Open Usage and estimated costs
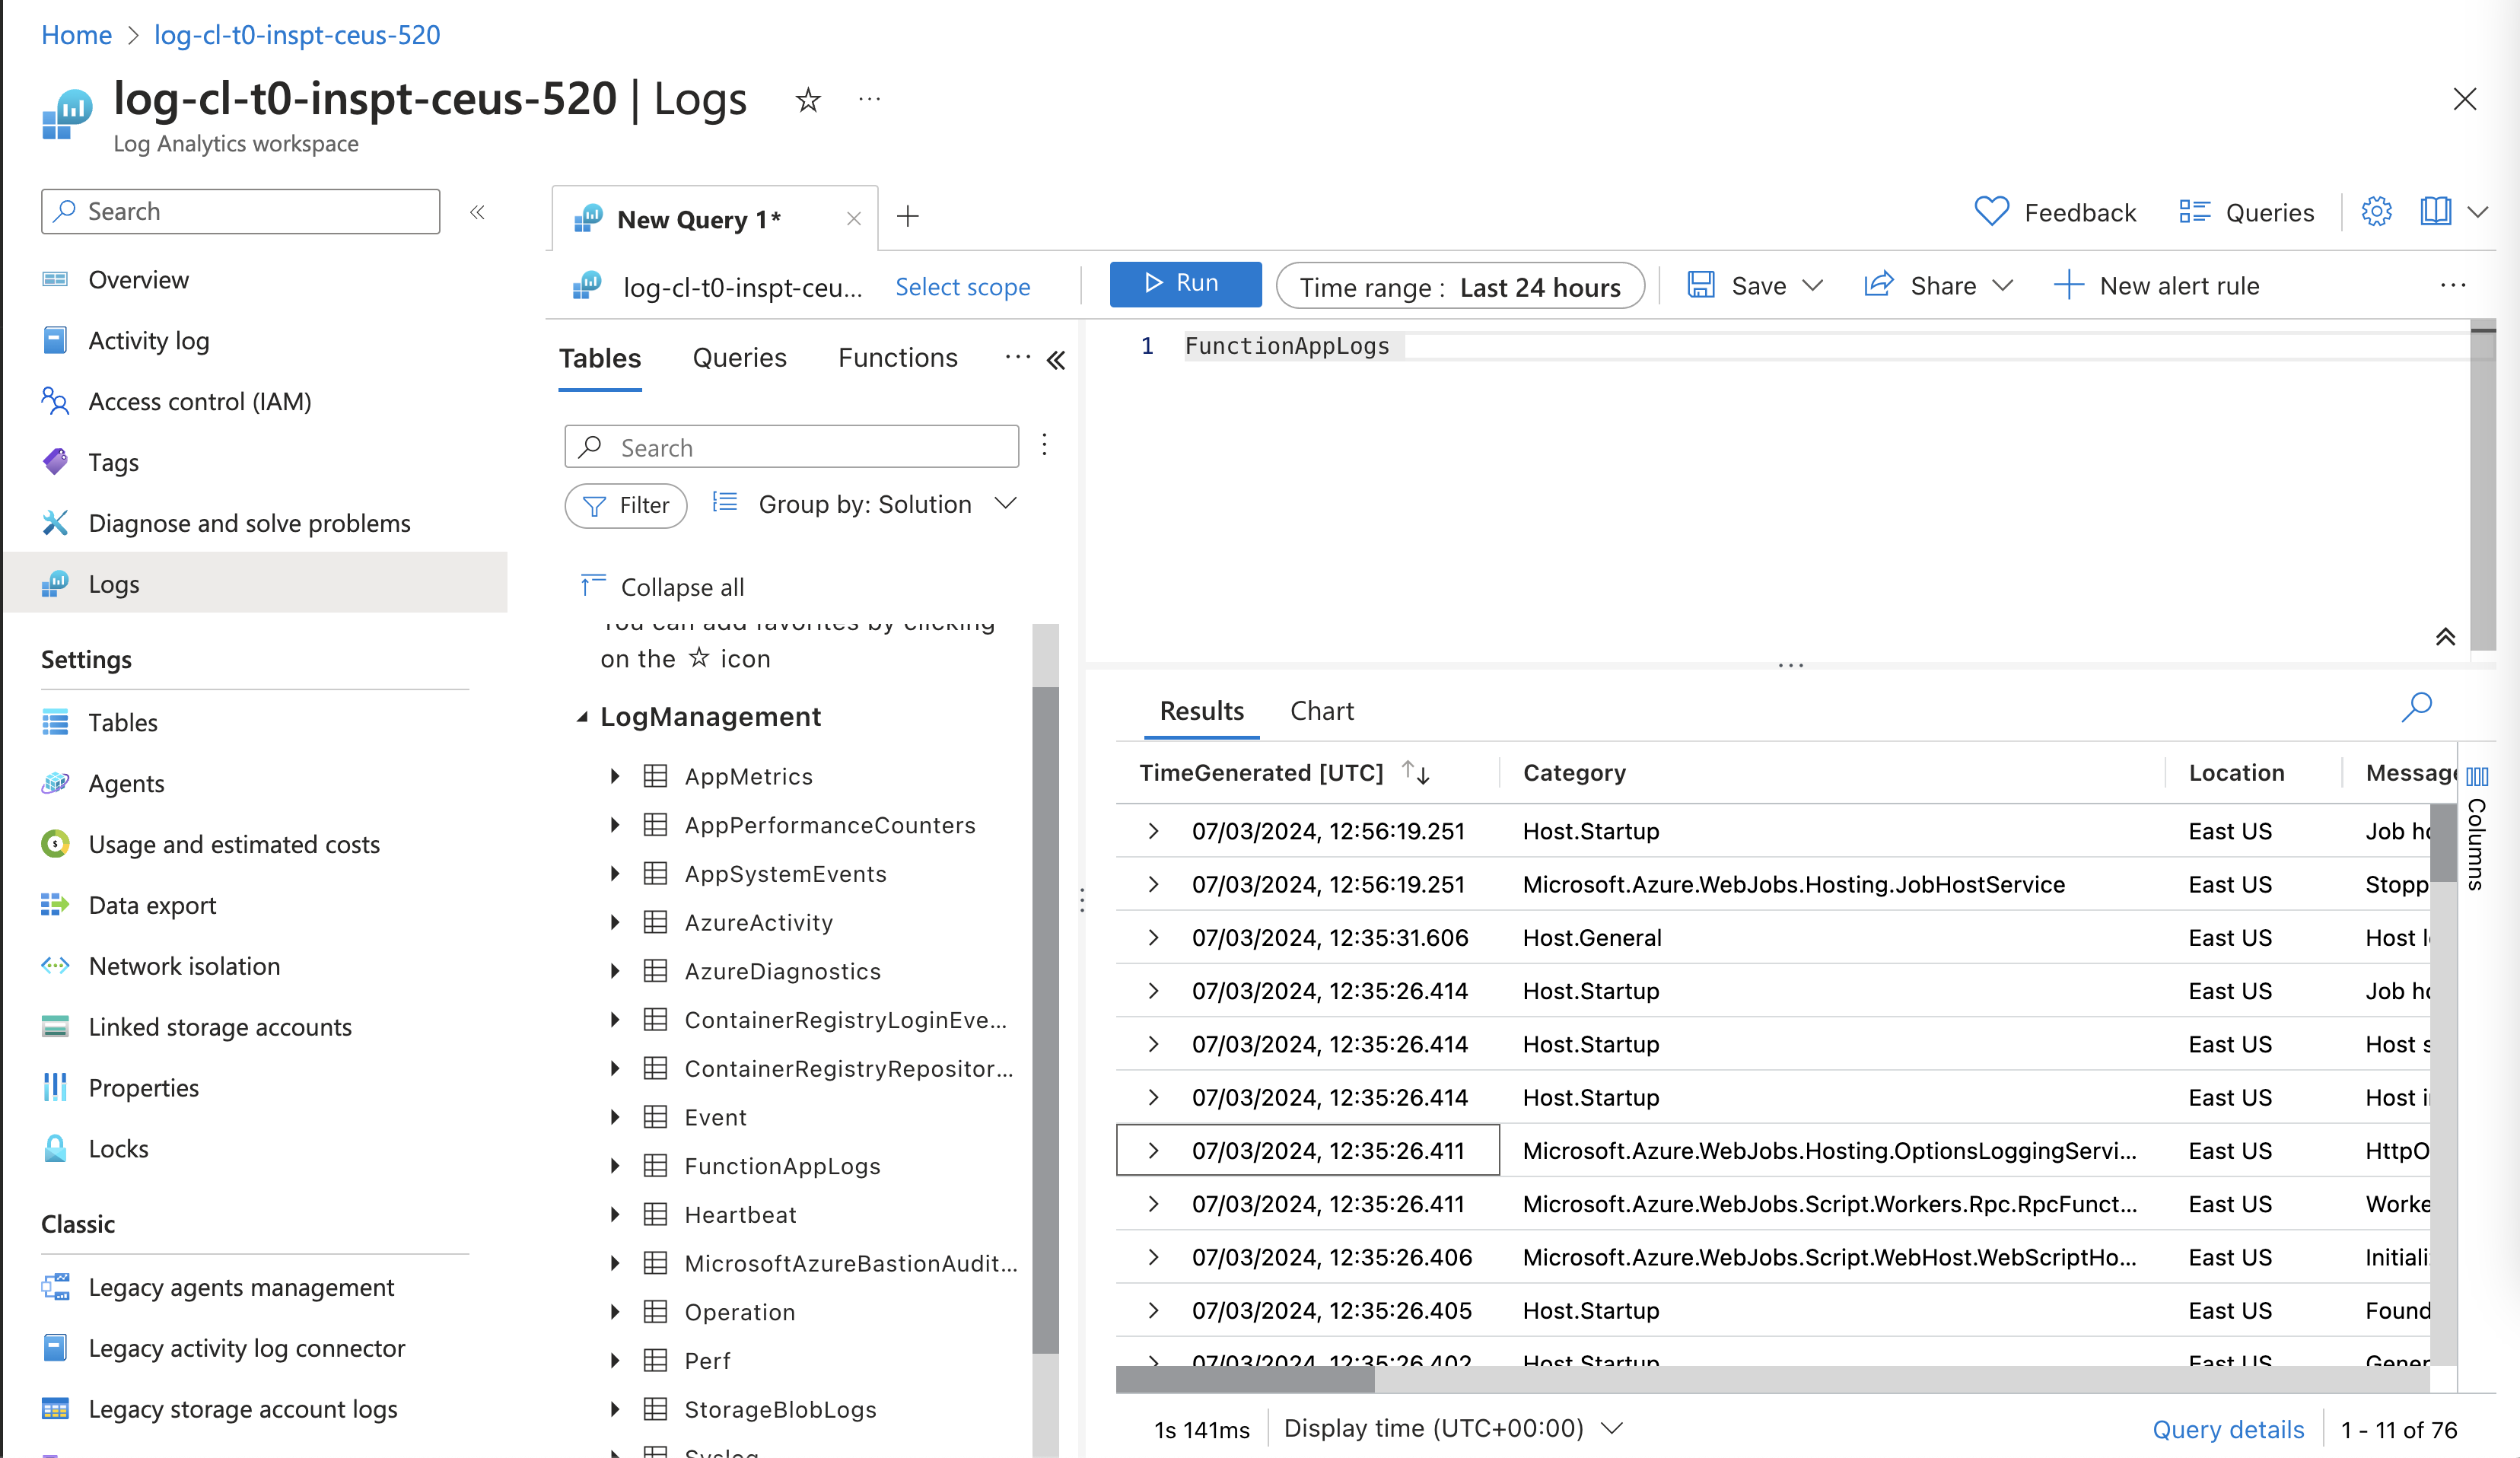Screen dimensions: 2520x1458 coord(234,845)
